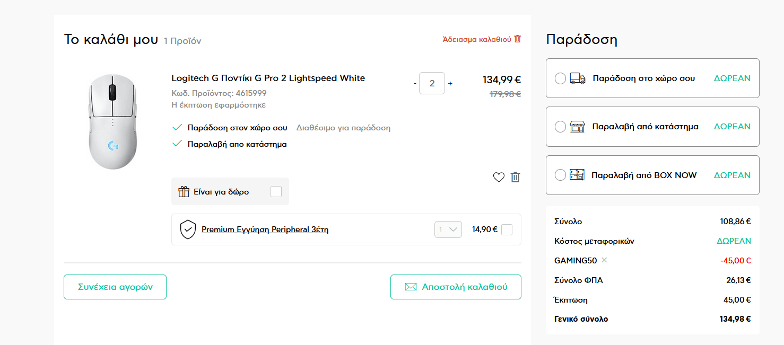Open Logitech G Pro 2 Lightspeed White title
The width and height of the screenshot is (784, 345).
point(268,78)
